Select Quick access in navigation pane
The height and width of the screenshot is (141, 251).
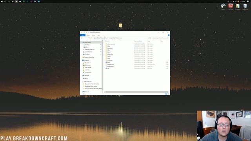(87, 42)
